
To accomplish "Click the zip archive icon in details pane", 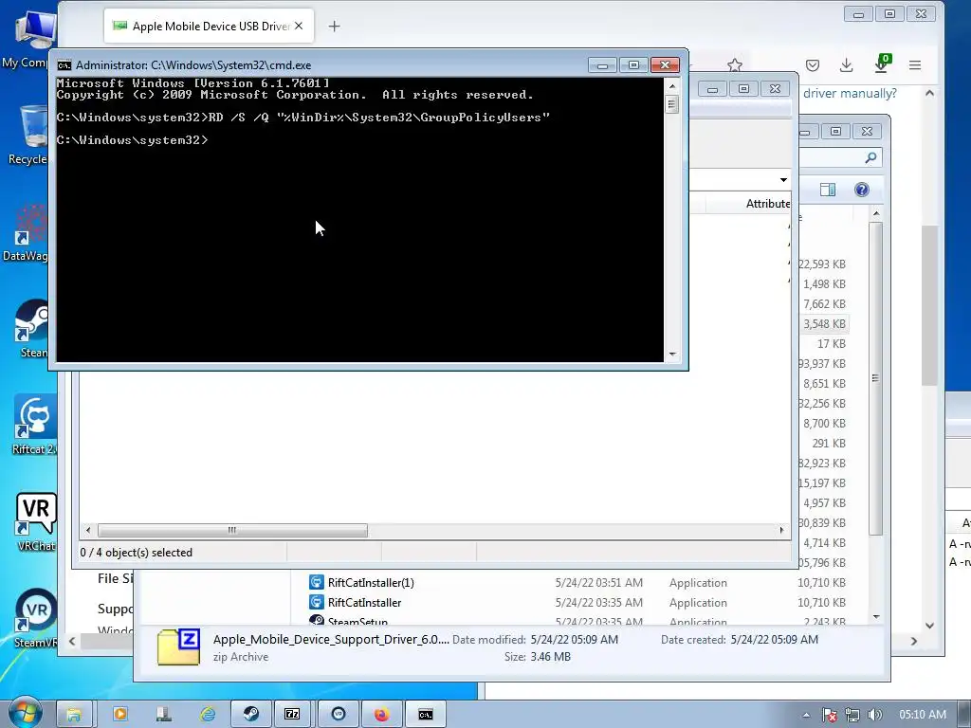I will pyautogui.click(x=178, y=646).
